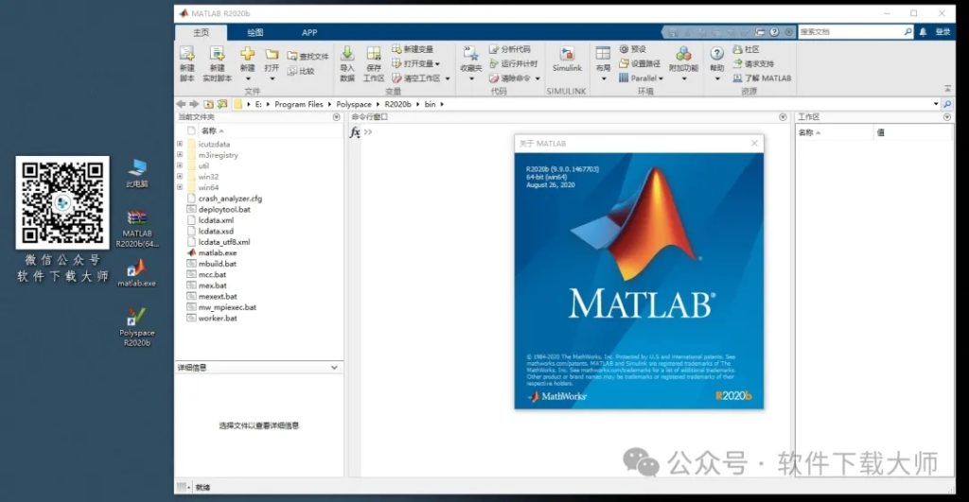Viewport: 969px width, 502px height.
Task: Open the Favorites (收藏夹) dropdown
Action: coord(471,79)
